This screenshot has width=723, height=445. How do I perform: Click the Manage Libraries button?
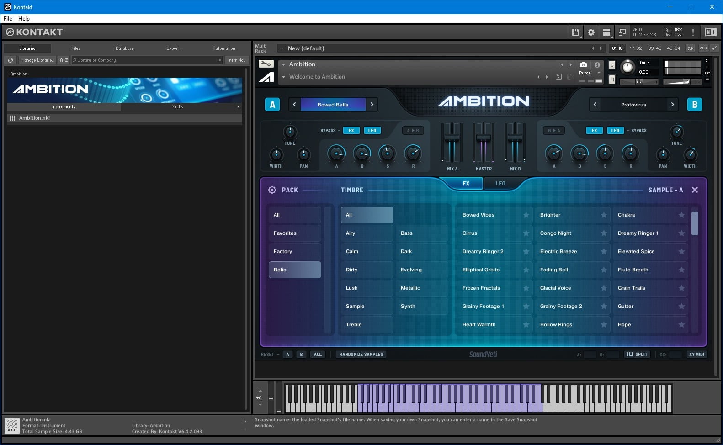click(37, 60)
